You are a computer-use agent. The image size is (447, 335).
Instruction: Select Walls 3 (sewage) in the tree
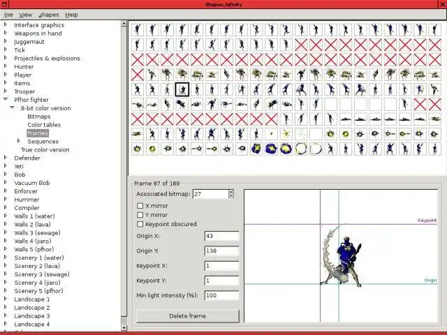click(37, 232)
